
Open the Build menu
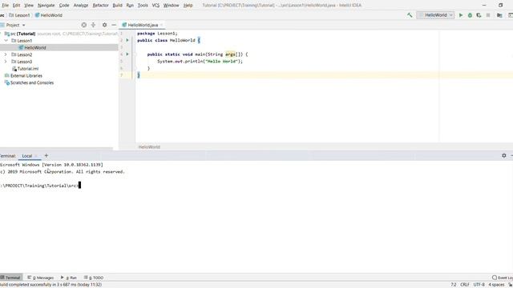click(117, 6)
